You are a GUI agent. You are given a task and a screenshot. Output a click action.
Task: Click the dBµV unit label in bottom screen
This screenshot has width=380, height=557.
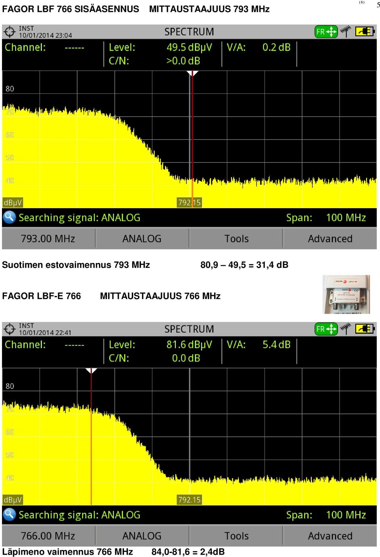pyautogui.click(x=13, y=500)
